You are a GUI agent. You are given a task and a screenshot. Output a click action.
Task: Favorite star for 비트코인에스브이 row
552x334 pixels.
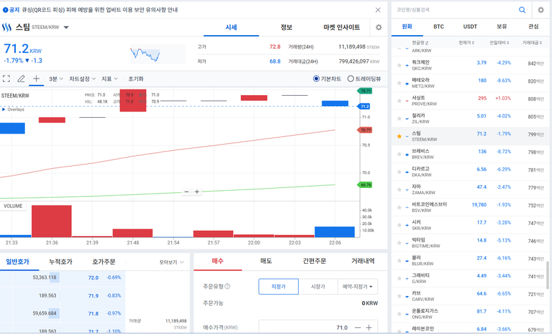[400, 207]
